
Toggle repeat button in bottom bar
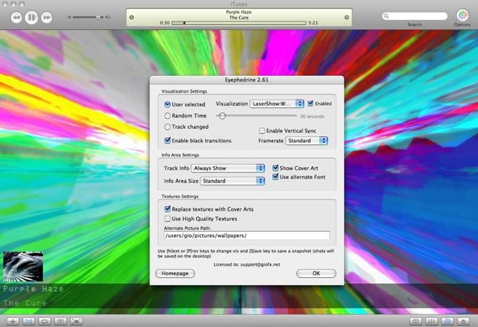tap(44, 321)
